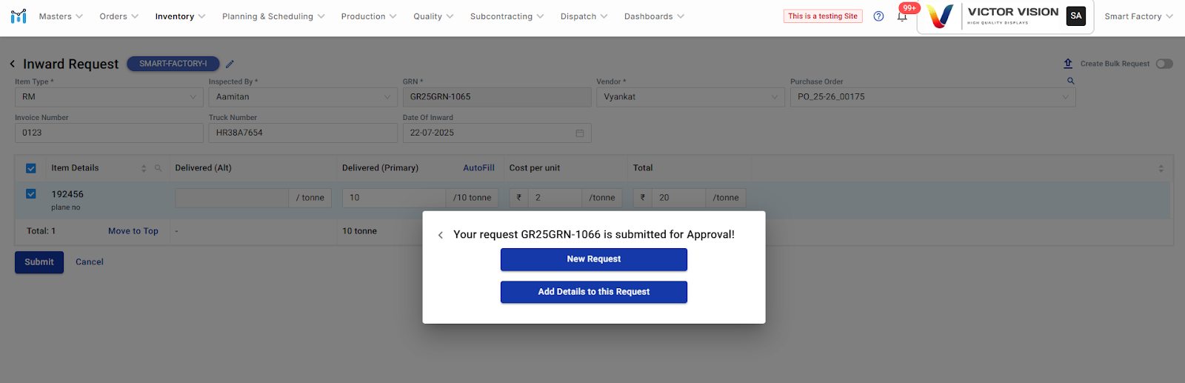Open the Planning & Scheduling menu
Screen dimensions: 1185x383
point(273,16)
